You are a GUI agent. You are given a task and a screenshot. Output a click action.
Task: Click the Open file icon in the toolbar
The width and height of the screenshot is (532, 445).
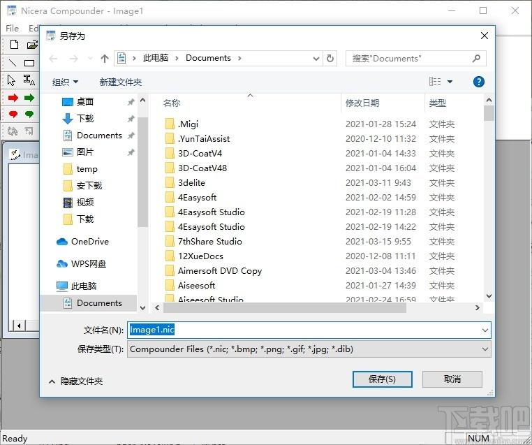coord(32,45)
